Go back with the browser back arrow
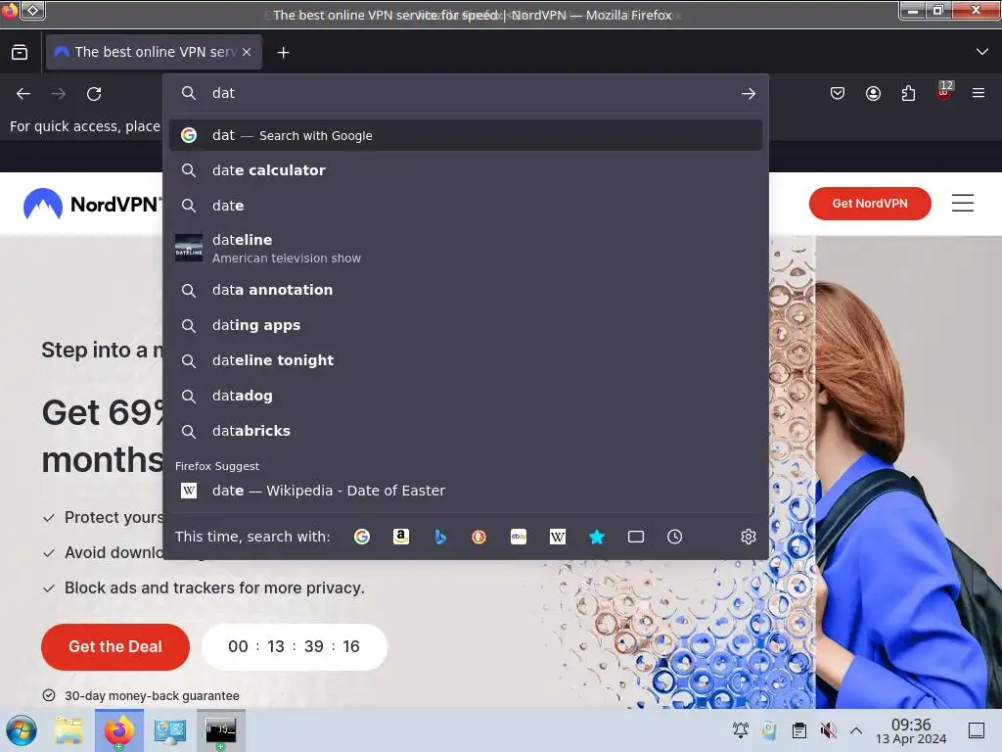The image size is (1002, 752). click(23, 94)
